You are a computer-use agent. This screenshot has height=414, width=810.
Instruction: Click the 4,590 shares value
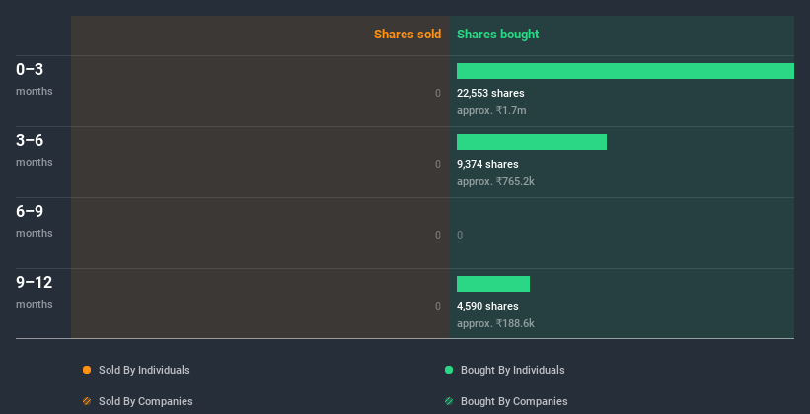pyautogui.click(x=487, y=307)
